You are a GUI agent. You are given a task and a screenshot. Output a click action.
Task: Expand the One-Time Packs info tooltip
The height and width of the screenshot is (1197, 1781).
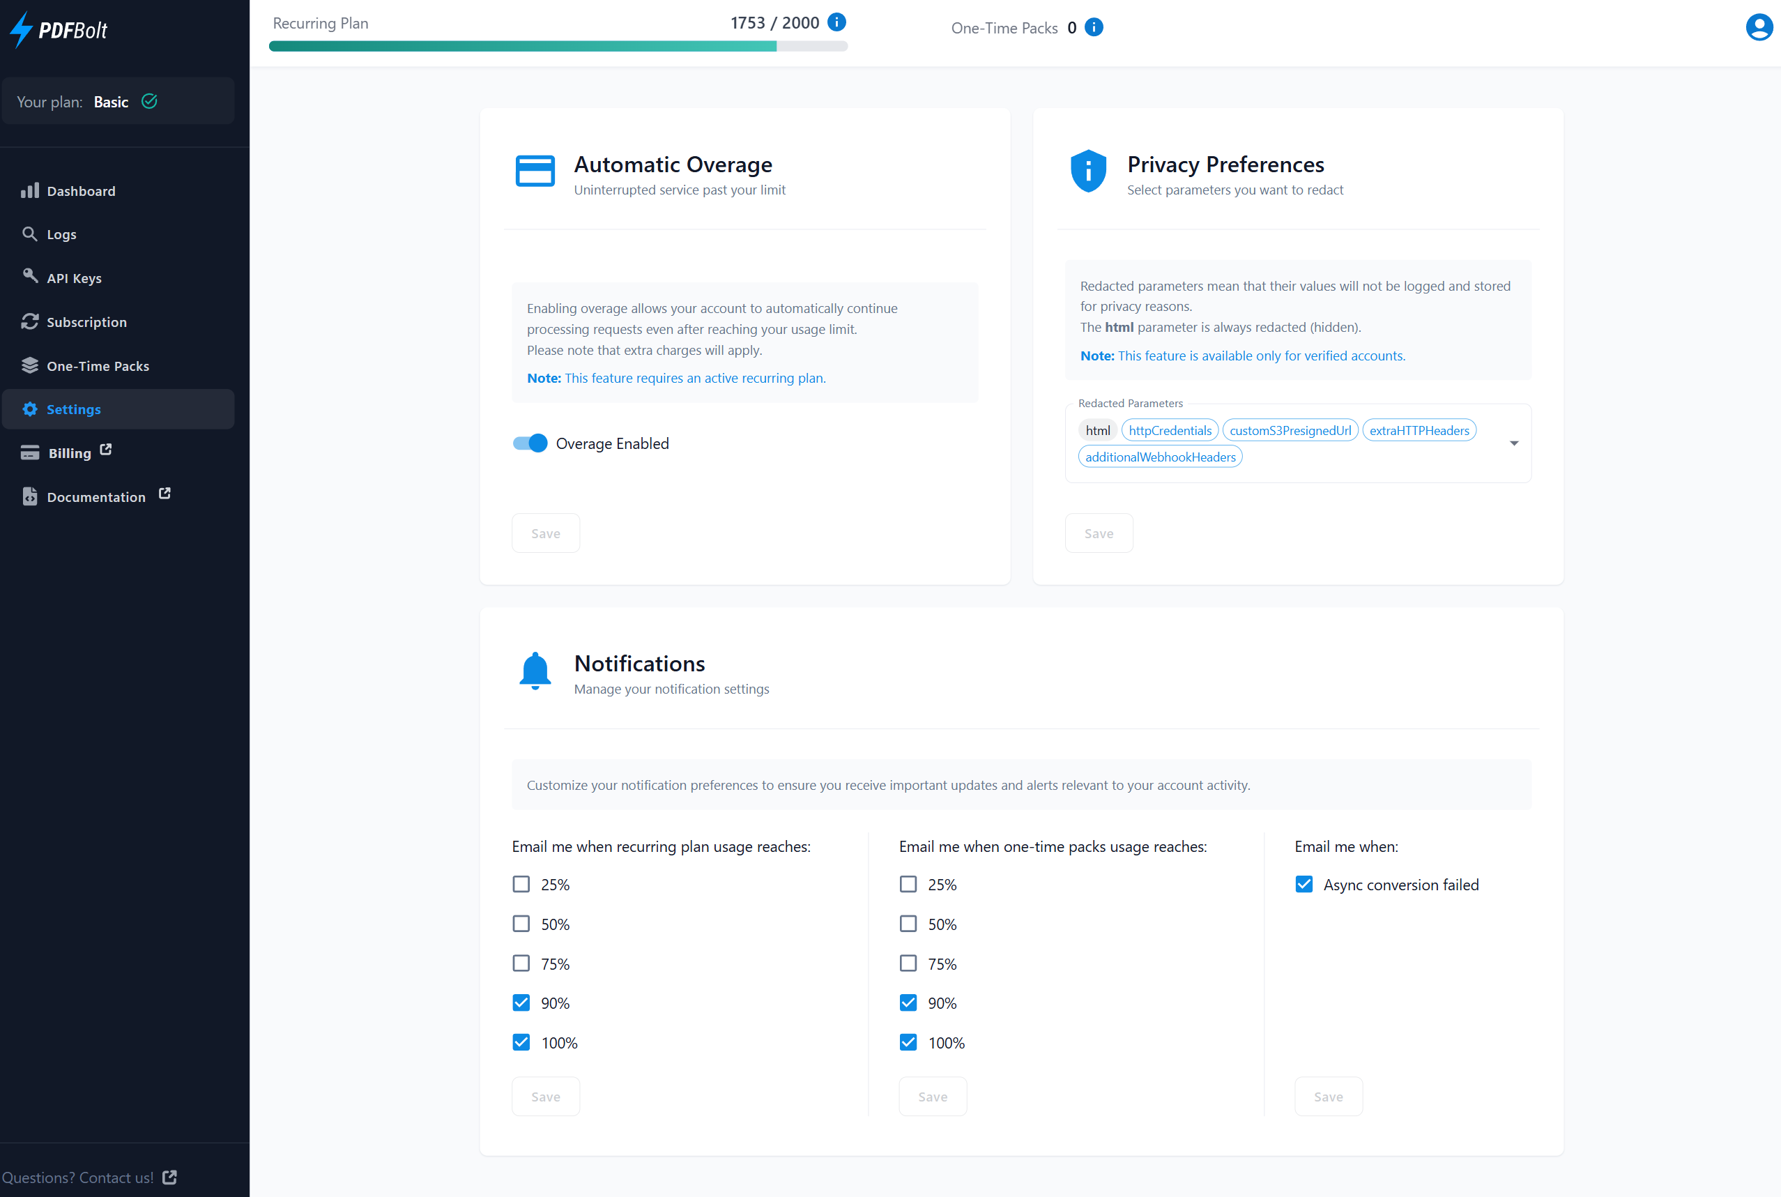click(1094, 26)
